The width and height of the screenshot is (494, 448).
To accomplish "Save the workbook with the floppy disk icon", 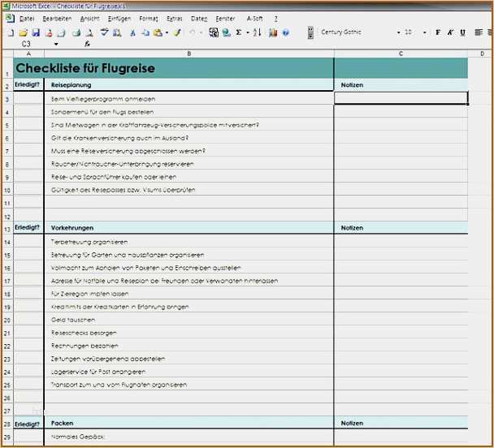I will (36, 32).
